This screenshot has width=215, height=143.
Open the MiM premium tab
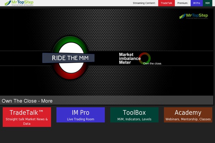[x=207, y=3]
